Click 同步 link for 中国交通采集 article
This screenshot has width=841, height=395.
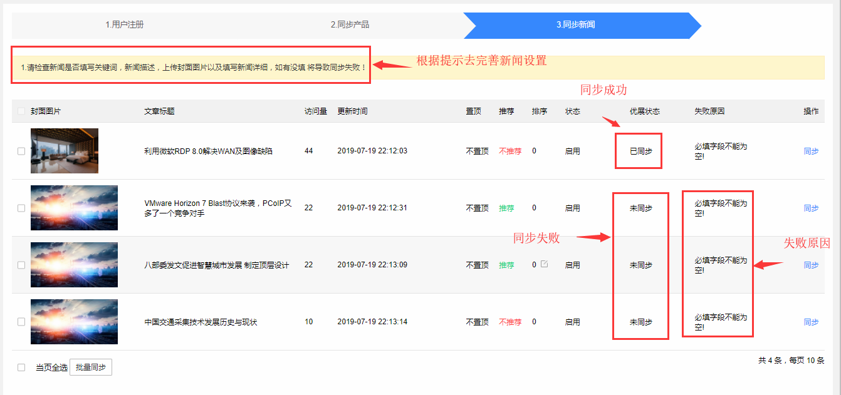point(811,322)
